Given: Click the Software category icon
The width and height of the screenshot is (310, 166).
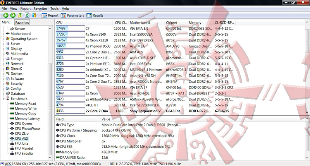Looking at the screenshot, I should click(8, 79).
